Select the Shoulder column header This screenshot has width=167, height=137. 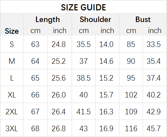(95, 19)
